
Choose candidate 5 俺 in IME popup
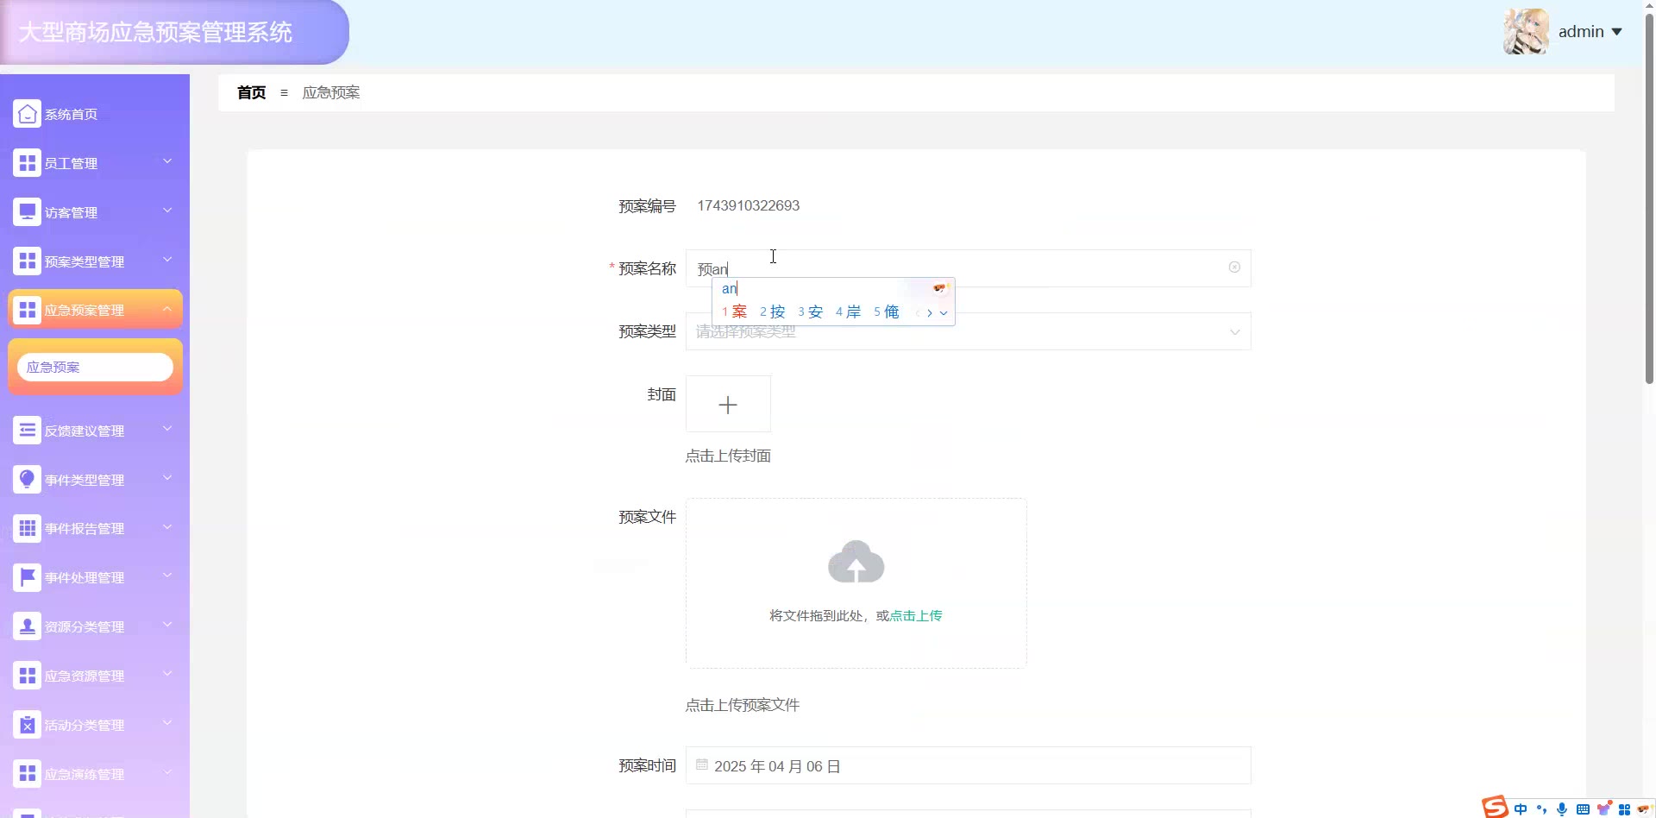tap(887, 311)
